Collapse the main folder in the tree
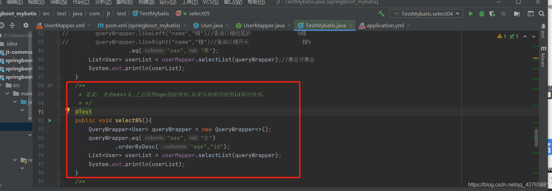552x191 pixels. coord(7,94)
